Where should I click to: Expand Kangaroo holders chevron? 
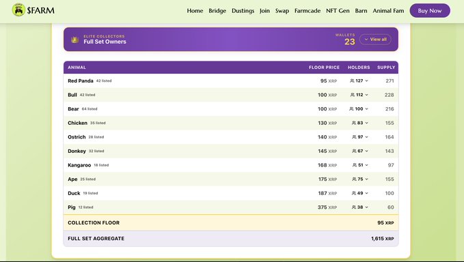367,165
